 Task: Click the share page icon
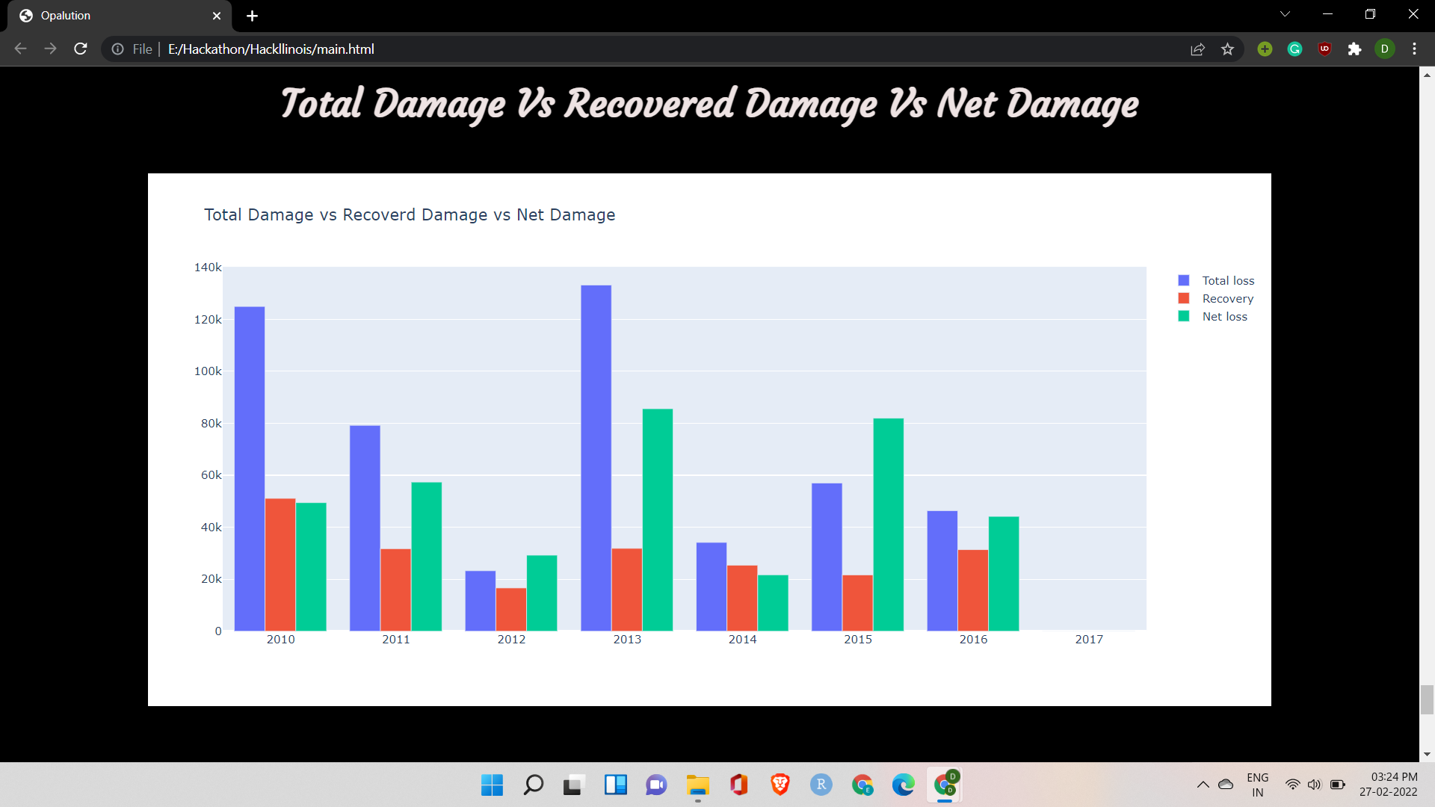(1197, 49)
